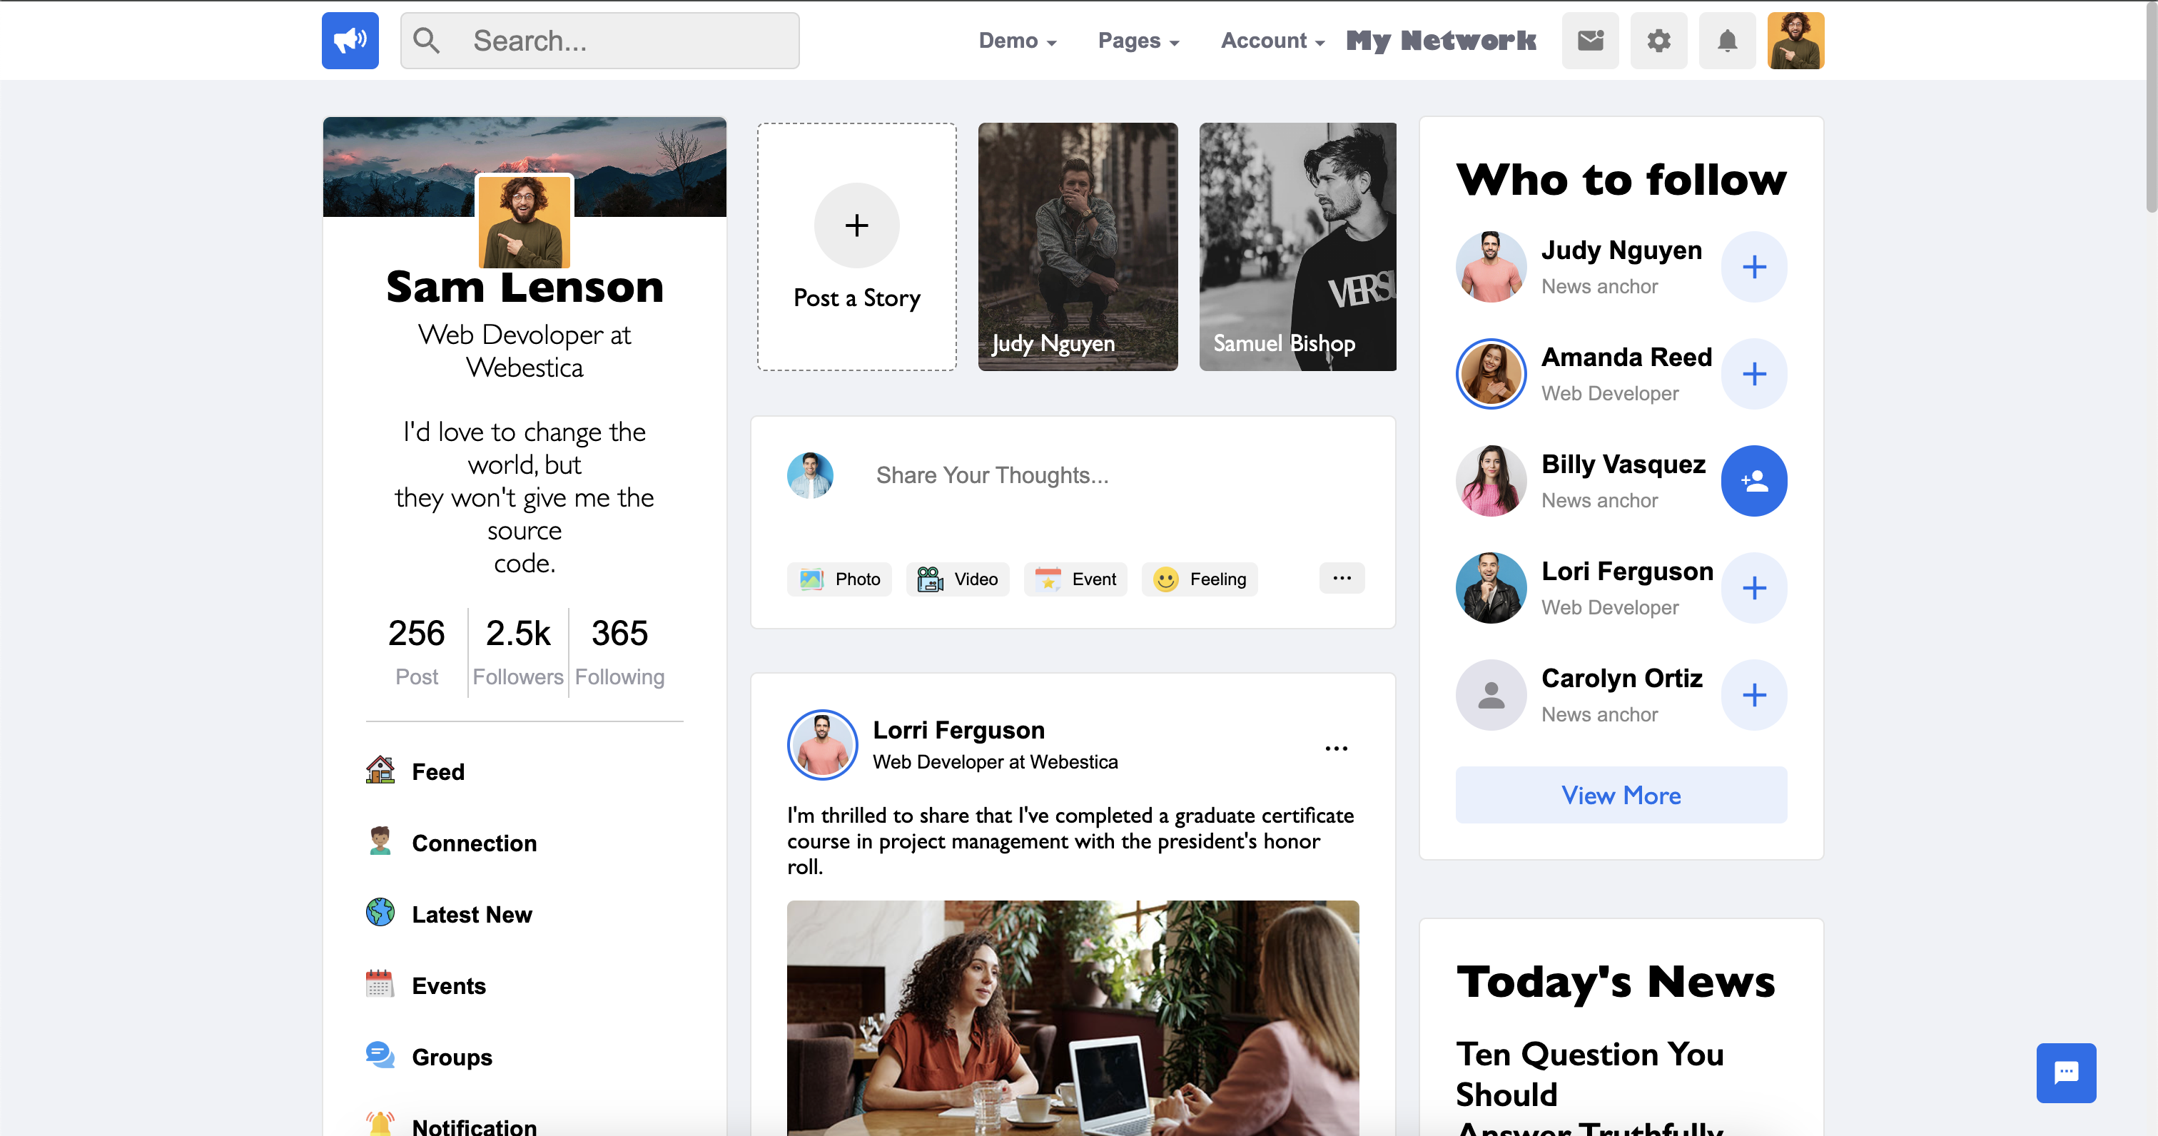Follow Lori Ferguson with plus icon

pos(1754,588)
